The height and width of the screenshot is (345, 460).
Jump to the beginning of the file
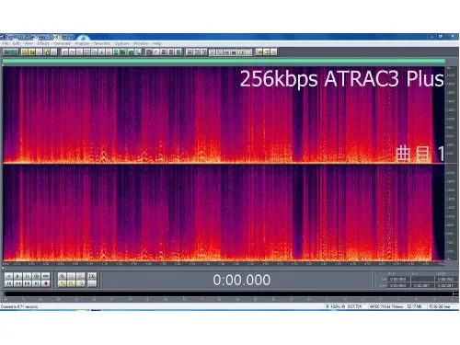8,283
